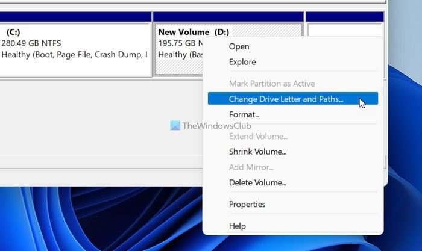Click the greyed Extend Volume... entry
The height and width of the screenshot is (251, 422).
pos(293,136)
